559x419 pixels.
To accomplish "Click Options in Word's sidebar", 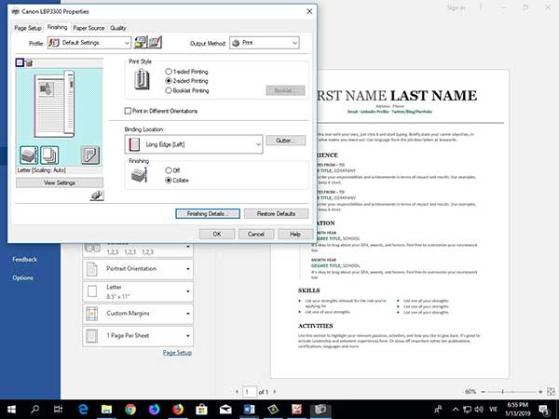I will (x=22, y=277).
